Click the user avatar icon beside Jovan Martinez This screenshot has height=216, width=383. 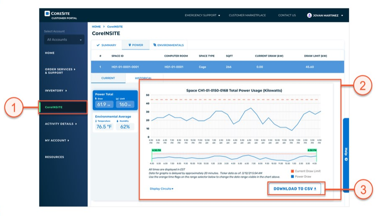pyautogui.click(x=309, y=16)
